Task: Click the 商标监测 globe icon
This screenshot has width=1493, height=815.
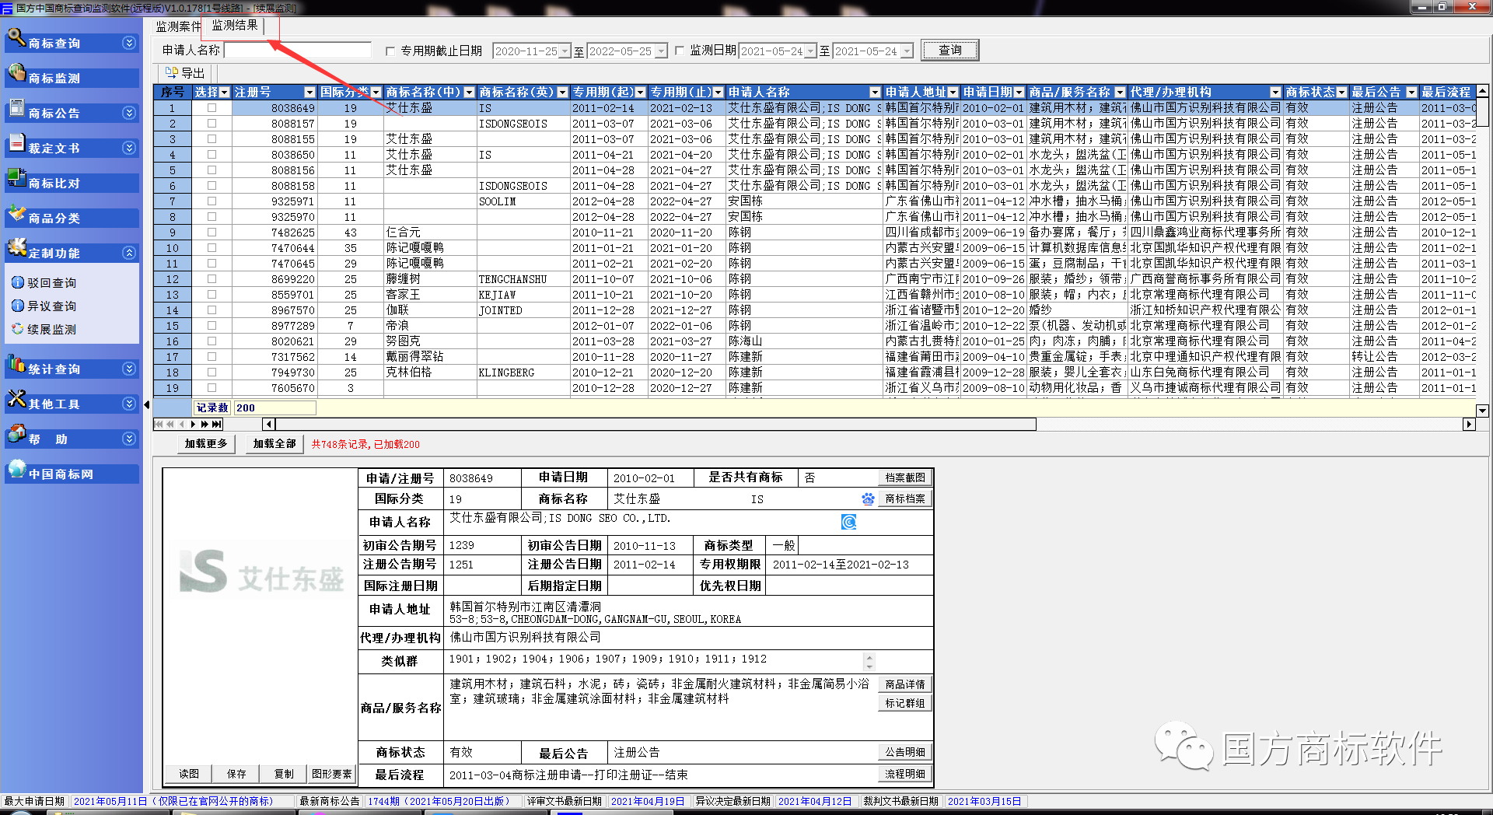Action: 16,74
